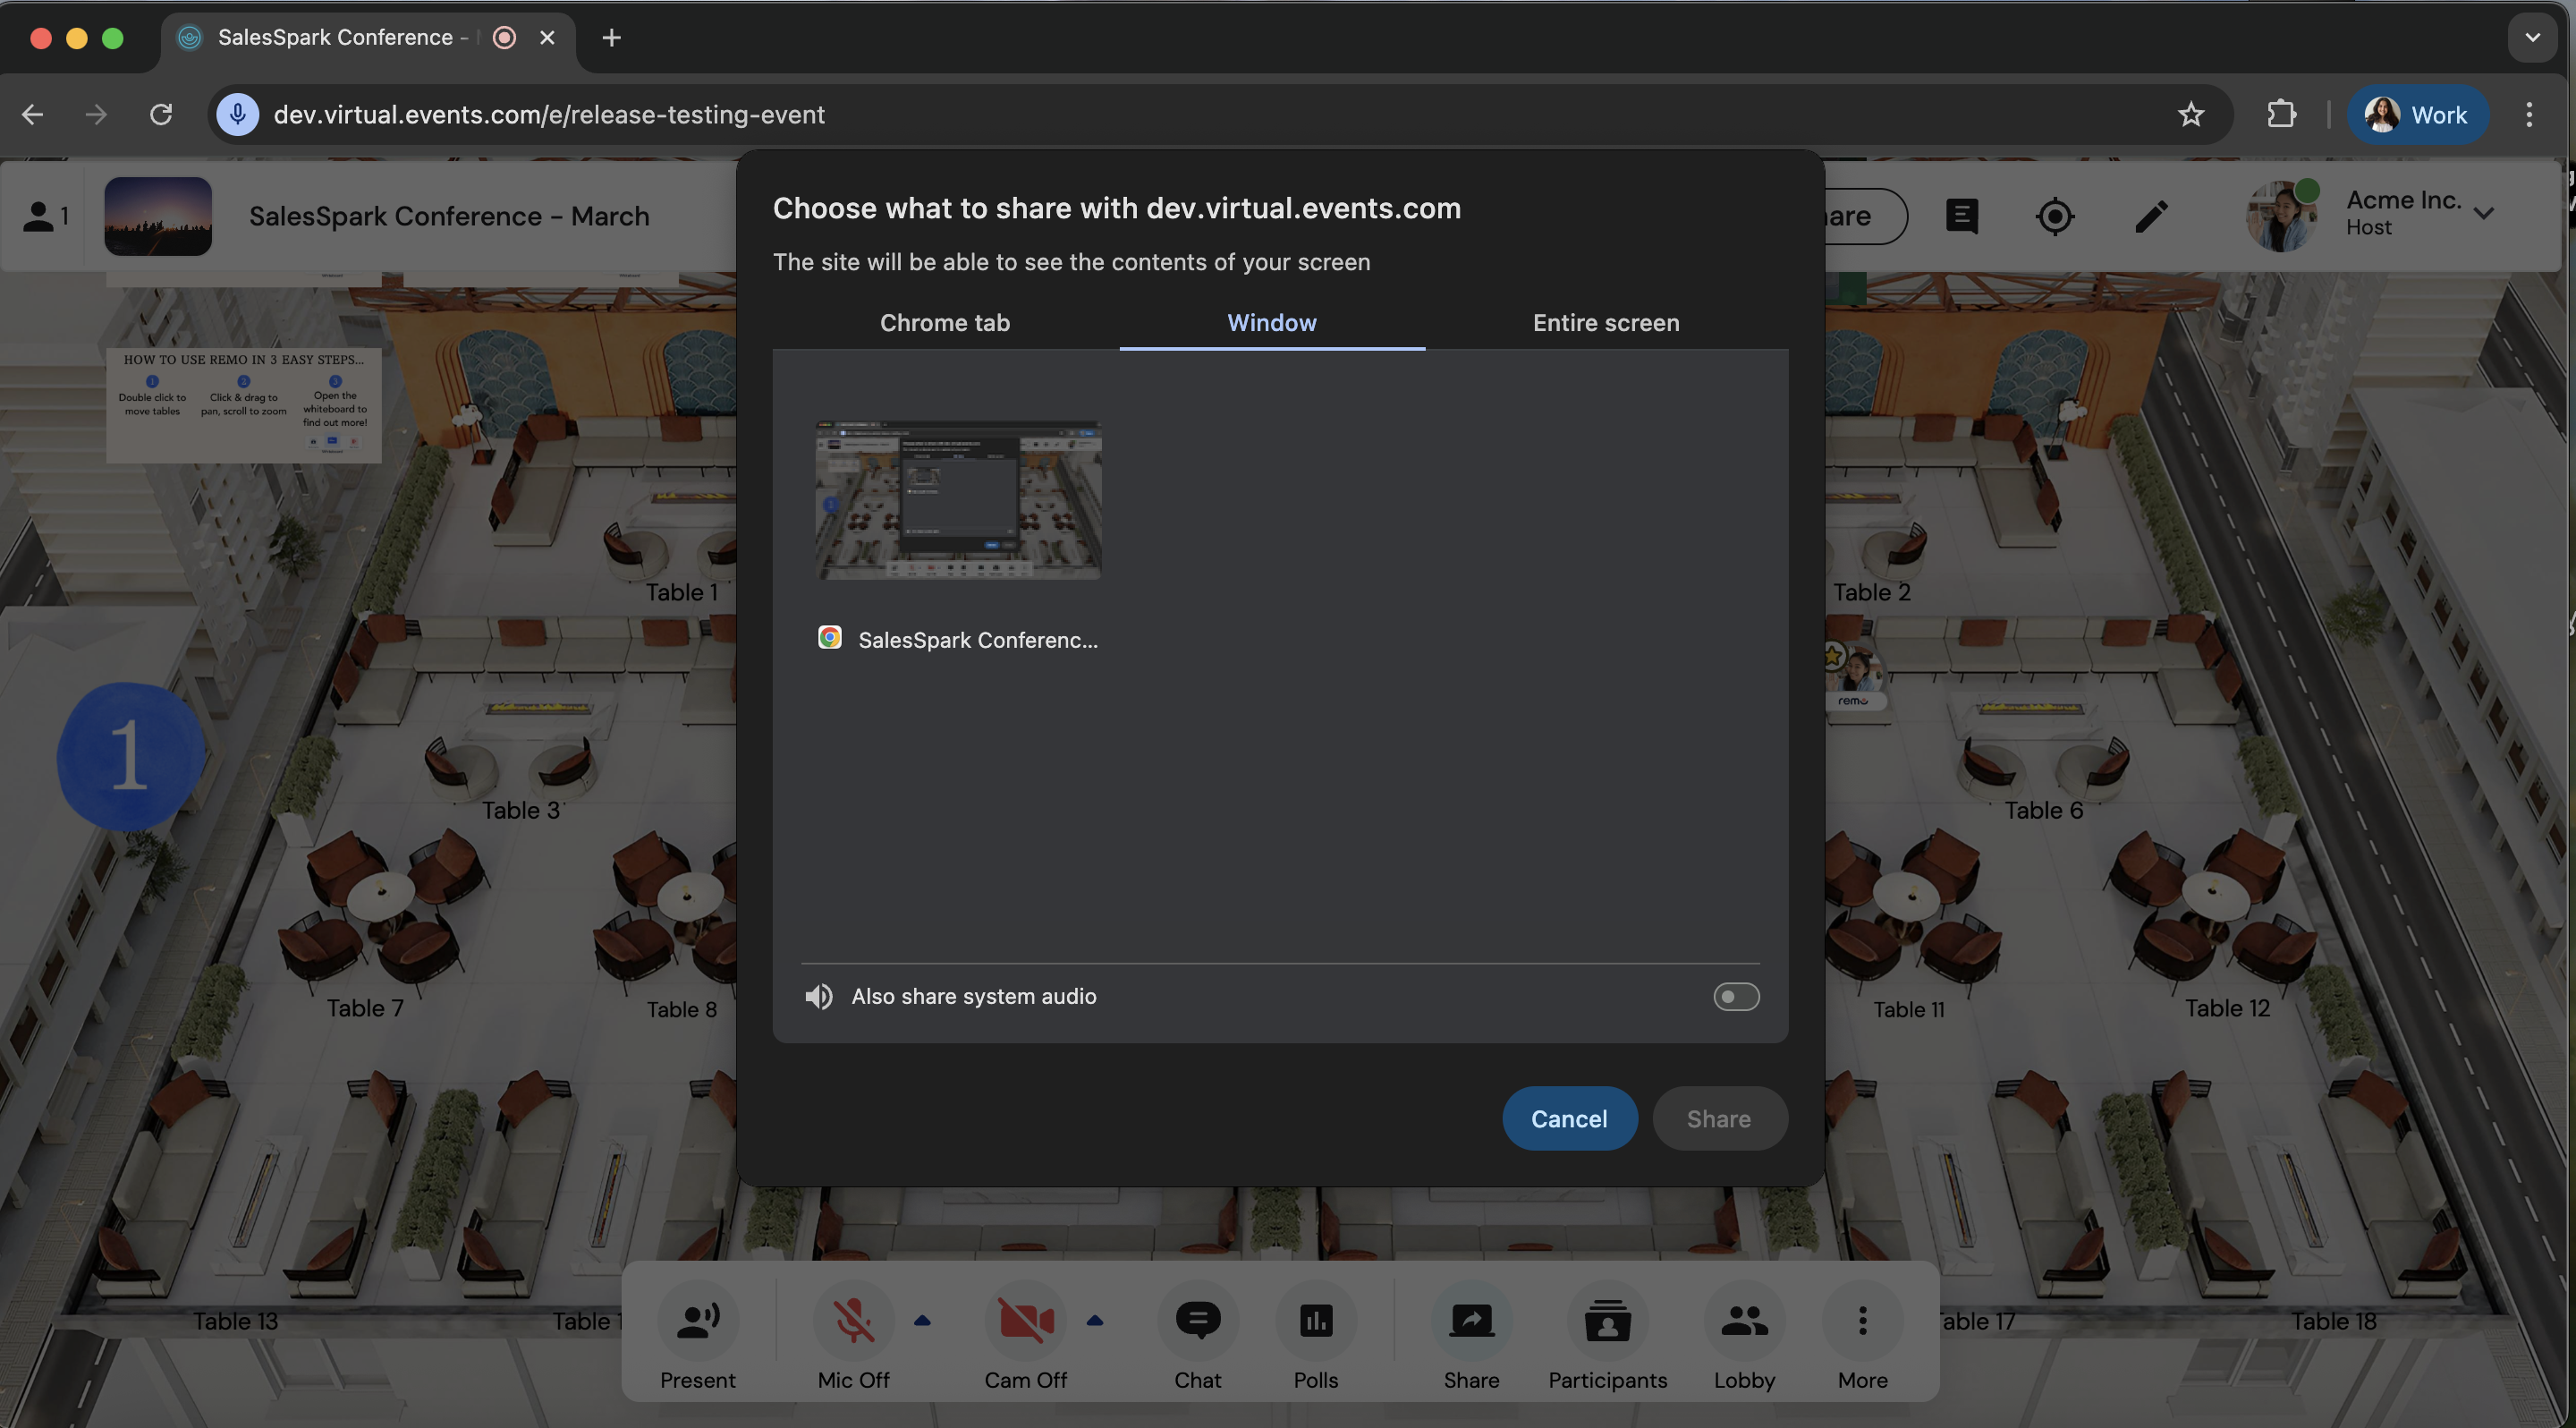2576x1428 pixels.
Task: Expand camera options arrow beside Cam Off
Action: coord(1094,1321)
